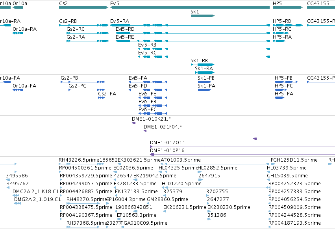This screenshot has height=229, width=335.
Task: Select the HP5-RC transcript label
Action: point(282,29)
